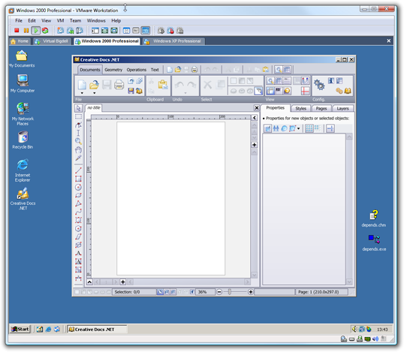Viewport: 404px width, 352px height.
Task: Open the Operations ribbon tab
Action: point(137,70)
